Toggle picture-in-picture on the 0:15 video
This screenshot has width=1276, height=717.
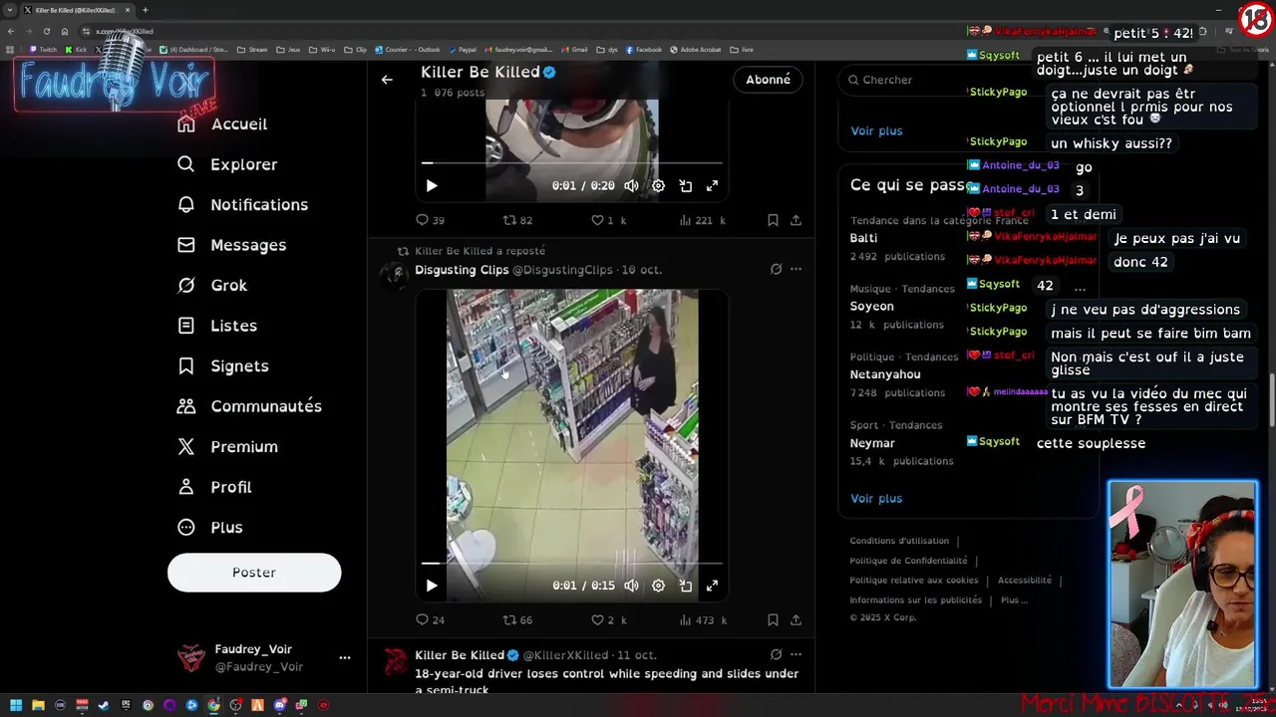pyautogui.click(x=686, y=586)
